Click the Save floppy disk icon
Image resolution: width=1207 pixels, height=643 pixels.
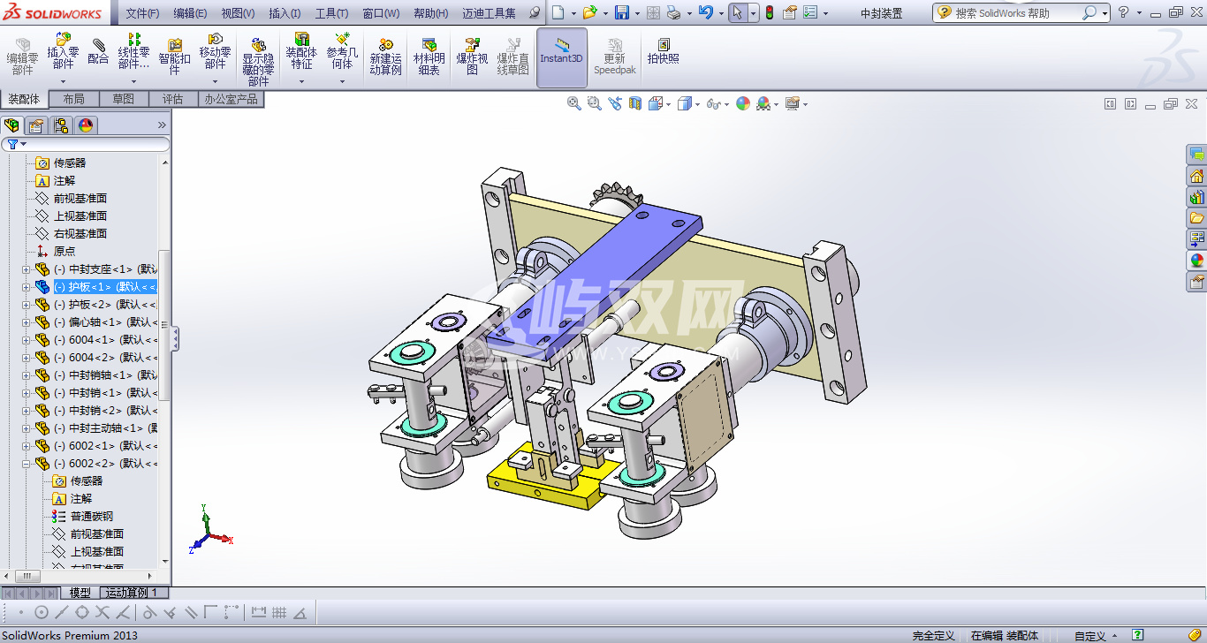[x=622, y=12]
